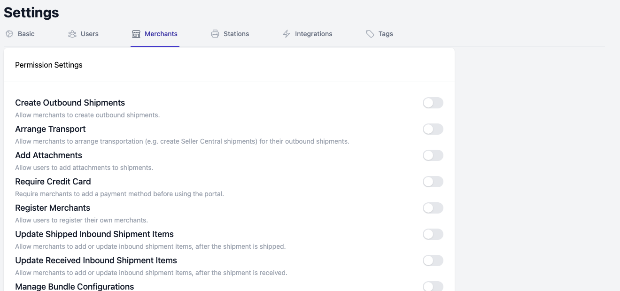Switch to the Users tab

click(x=84, y=34)
